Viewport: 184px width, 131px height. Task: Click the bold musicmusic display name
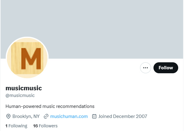[x=23, y=88]
